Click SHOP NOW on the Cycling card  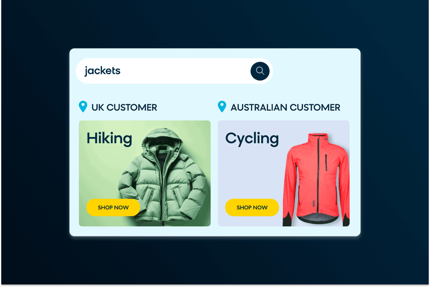tap(252, 208)
